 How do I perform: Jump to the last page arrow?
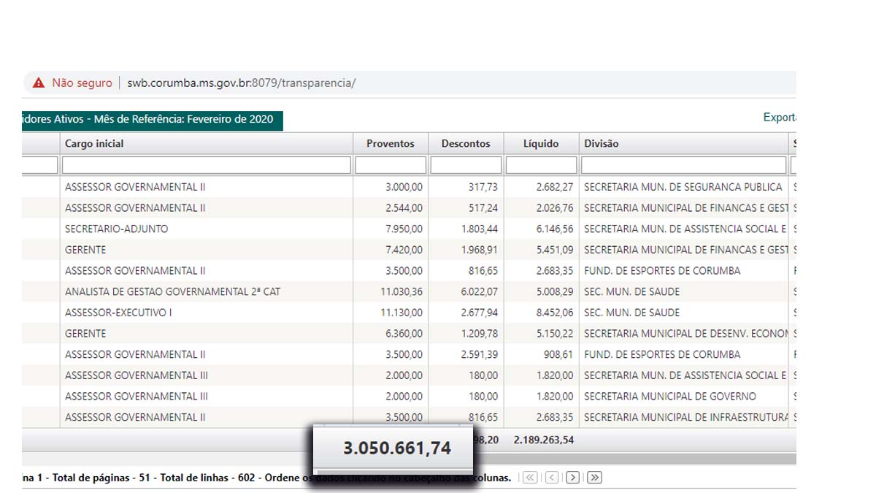[594, 478]
